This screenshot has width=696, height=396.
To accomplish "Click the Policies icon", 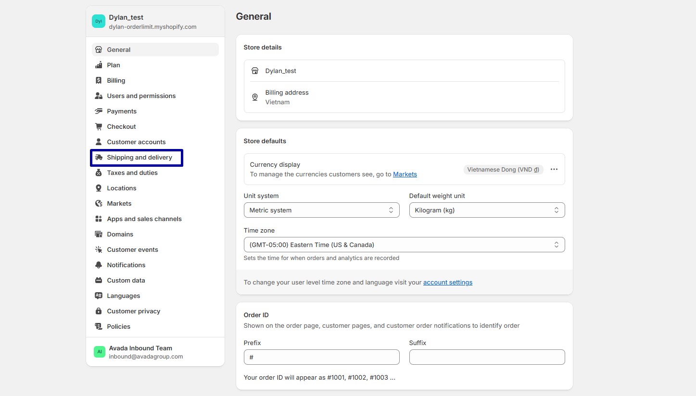I will pos(99,326).
